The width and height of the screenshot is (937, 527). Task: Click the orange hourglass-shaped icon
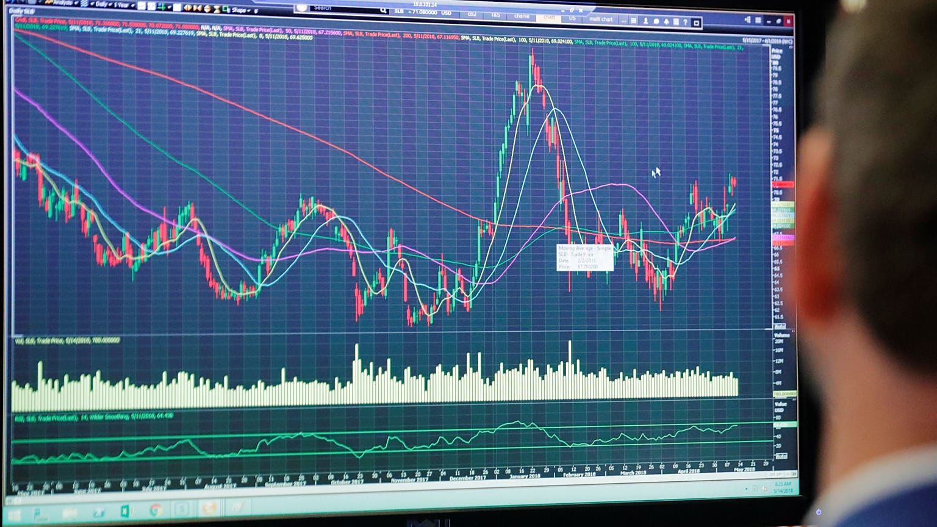[x=217, y=9]
